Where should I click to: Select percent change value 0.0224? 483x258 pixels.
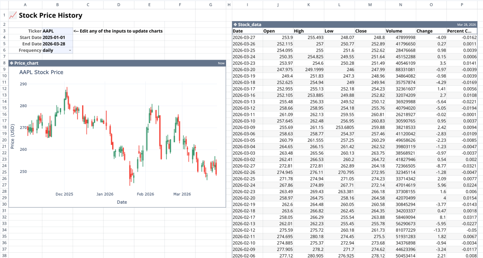462,185
